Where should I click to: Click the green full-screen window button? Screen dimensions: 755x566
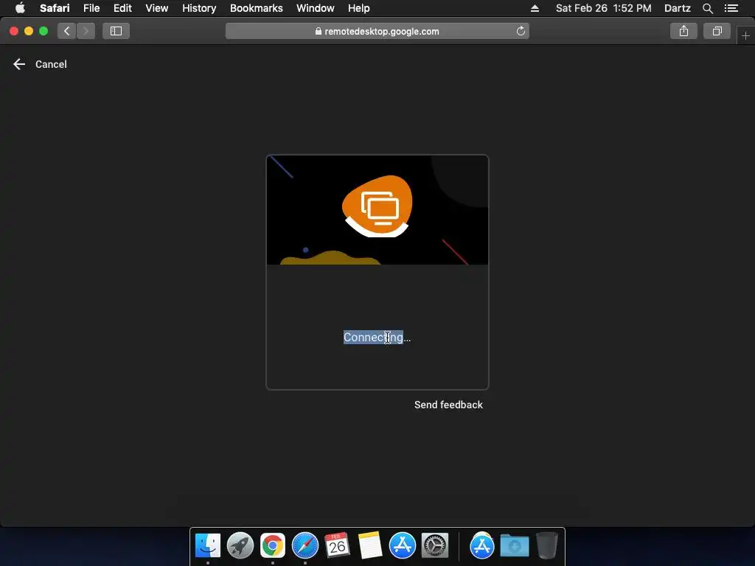pos(44,31)
